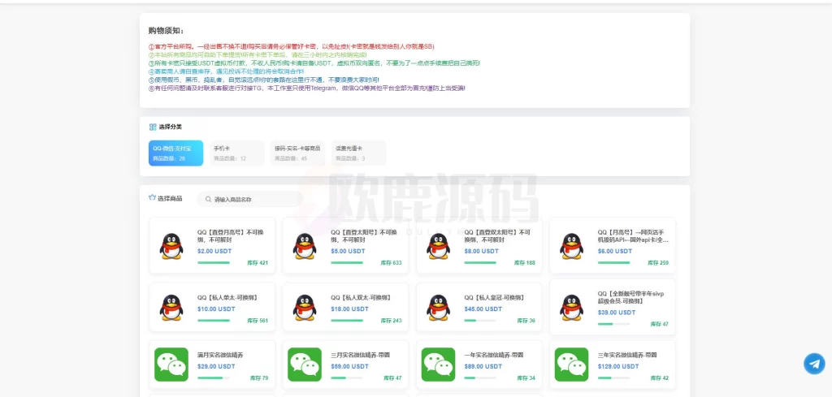Switch to the 话费充值卡 category
Viewport: 832px width, 397px height.
358,153
